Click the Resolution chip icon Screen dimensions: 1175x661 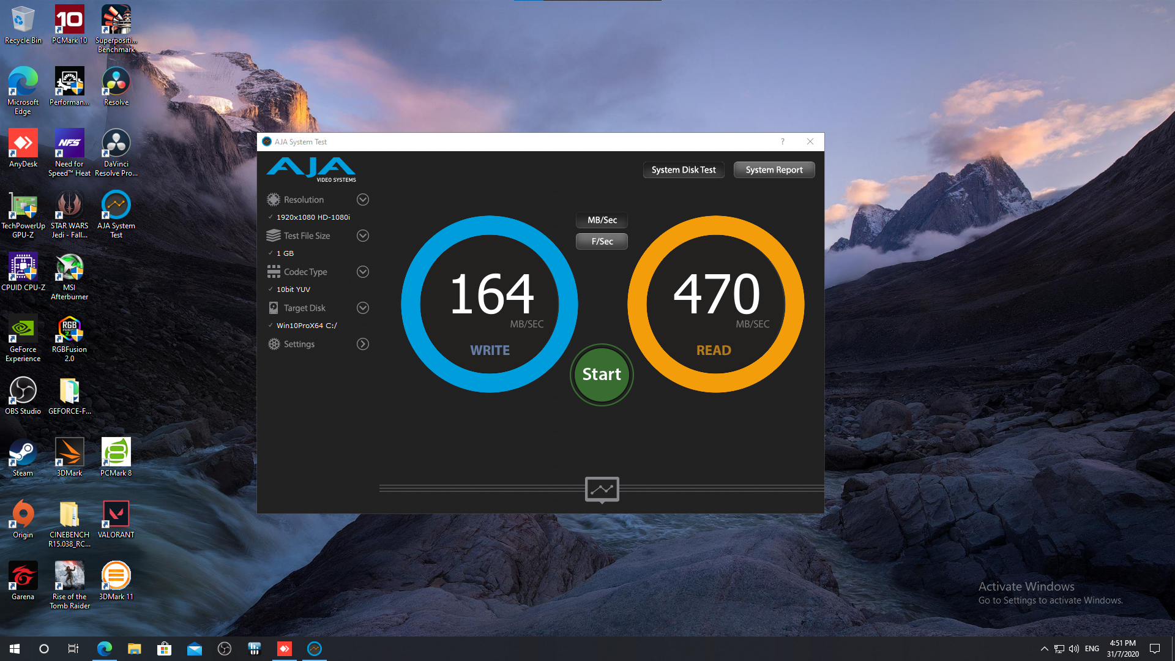(x=273, y=200)
